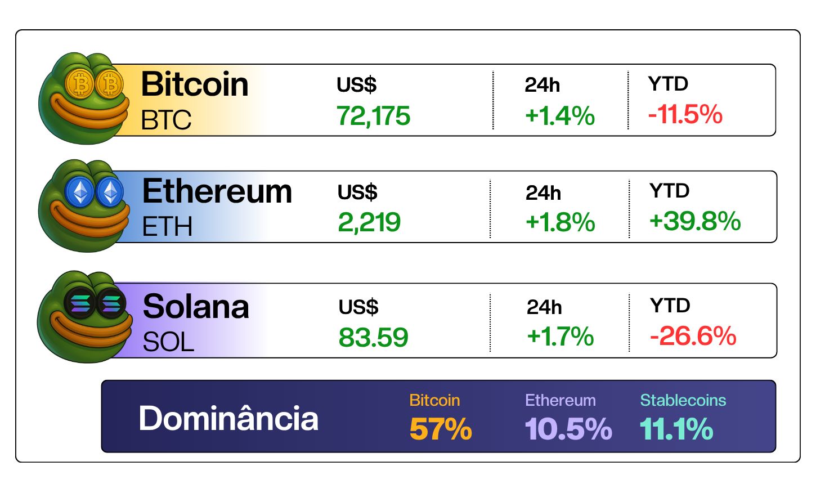Click Solana YTD value -26.6%
Image resolution: width=816 pixels, height=484 pixels.
(693, 336)
